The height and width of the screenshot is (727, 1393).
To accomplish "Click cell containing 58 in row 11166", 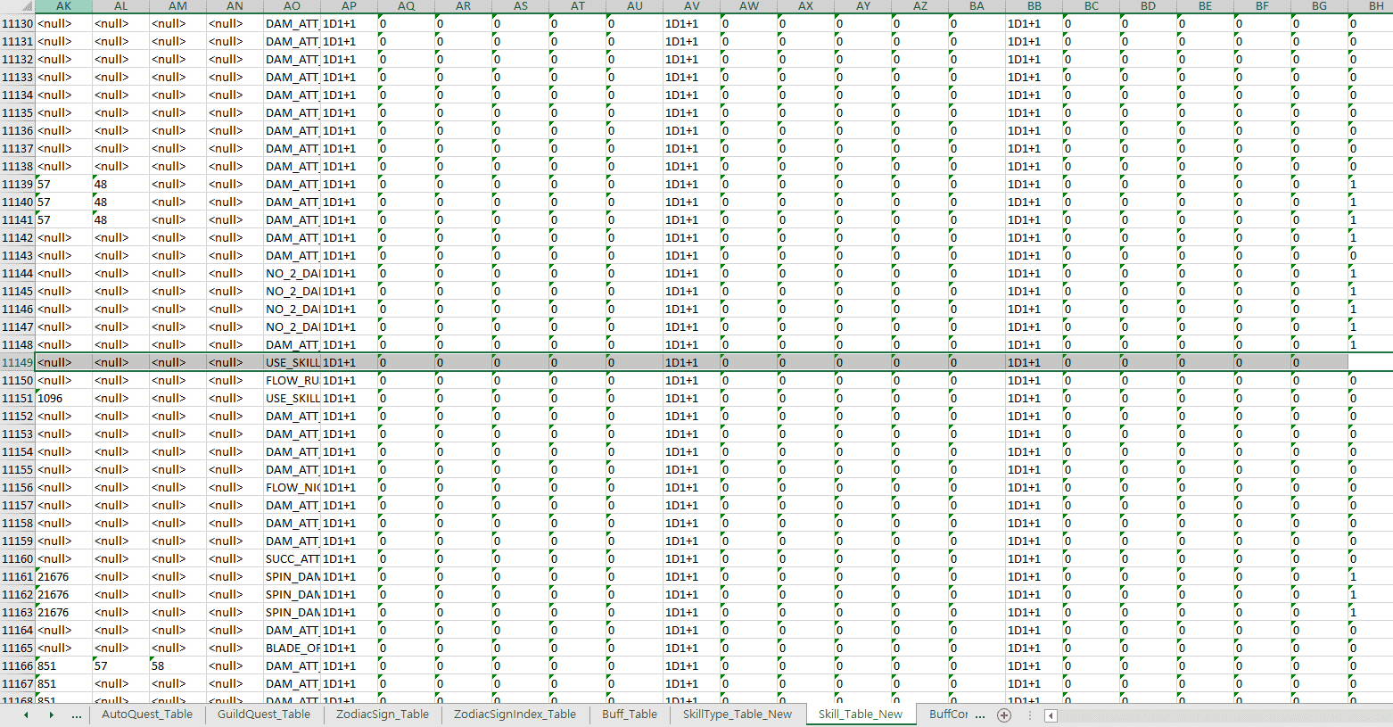I will pos(177,666).
